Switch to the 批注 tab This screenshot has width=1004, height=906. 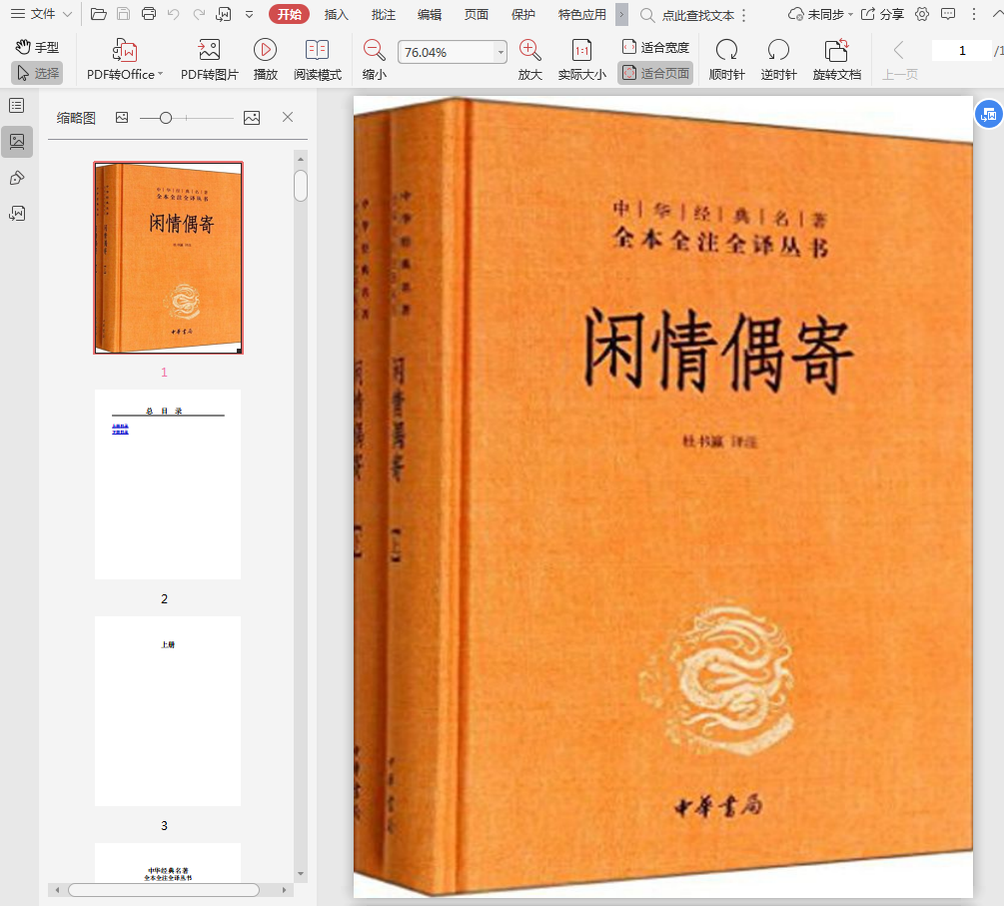pos(383,14)
